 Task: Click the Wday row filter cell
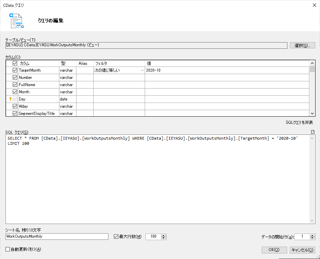[x=119, y=106]
